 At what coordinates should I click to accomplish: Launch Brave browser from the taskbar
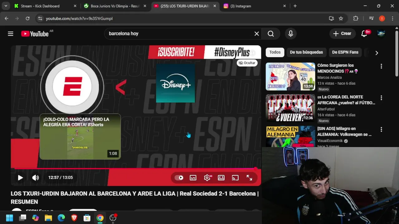[74, 218]
